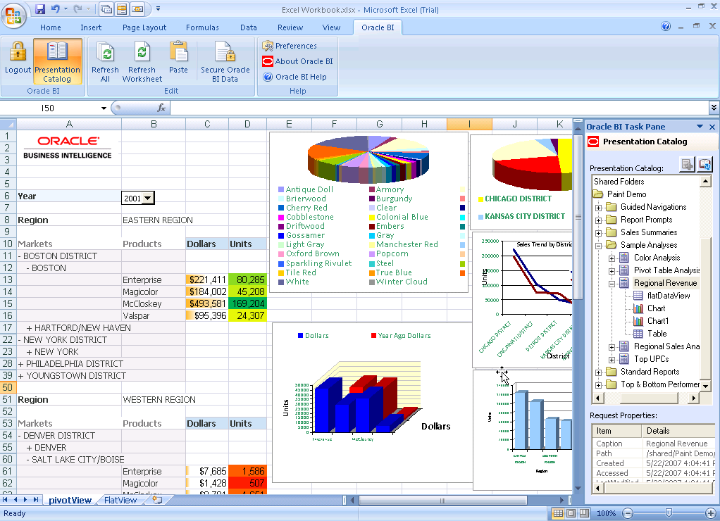Click the Undo arrow icon
This screenshot has width=720, height=521.
(x=55, y=8)
